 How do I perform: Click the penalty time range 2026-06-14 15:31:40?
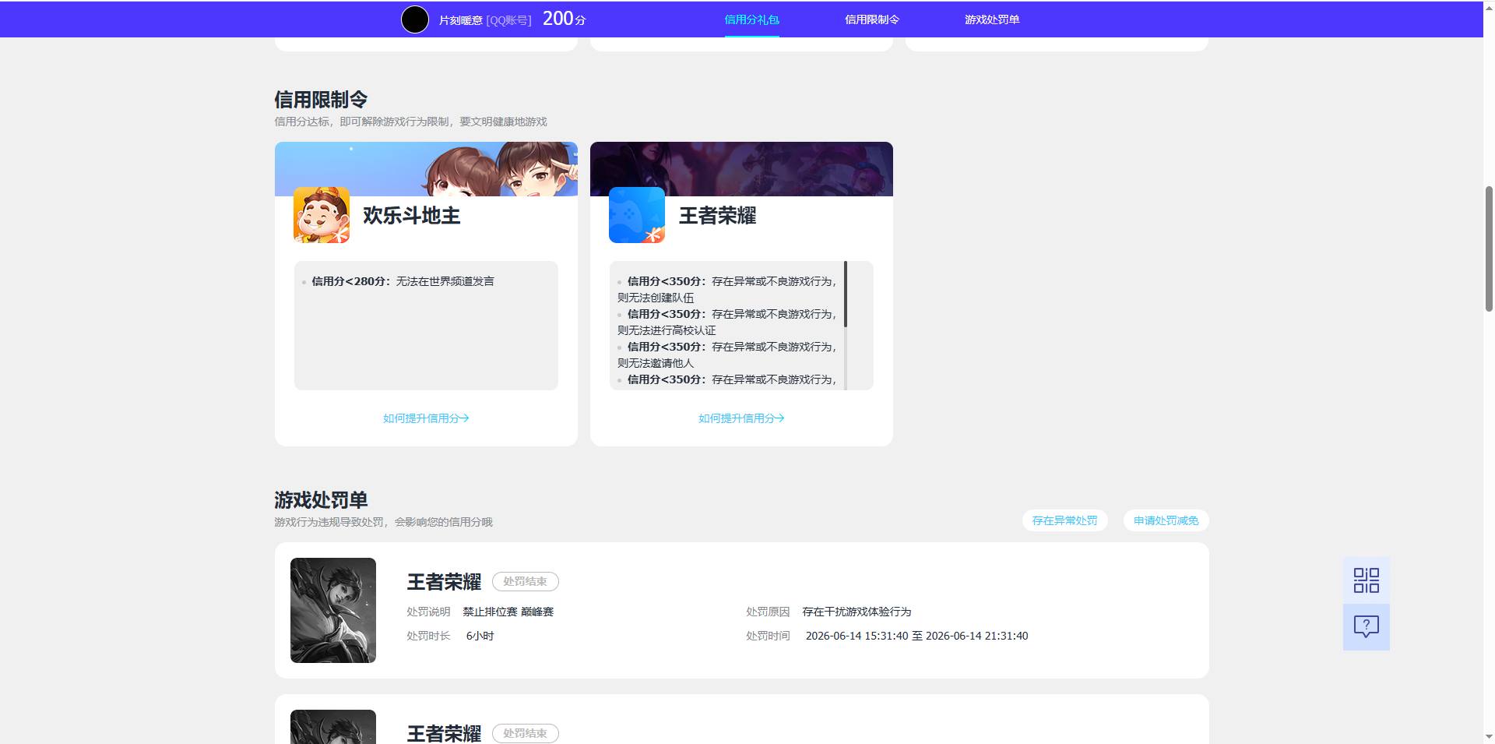click(916, 636)
